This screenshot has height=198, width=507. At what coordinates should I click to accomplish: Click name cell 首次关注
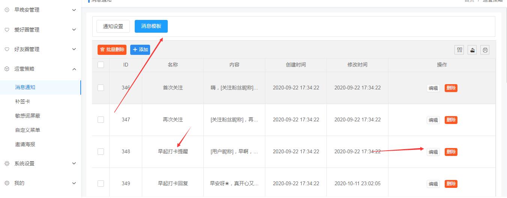[x=173, y=88]
